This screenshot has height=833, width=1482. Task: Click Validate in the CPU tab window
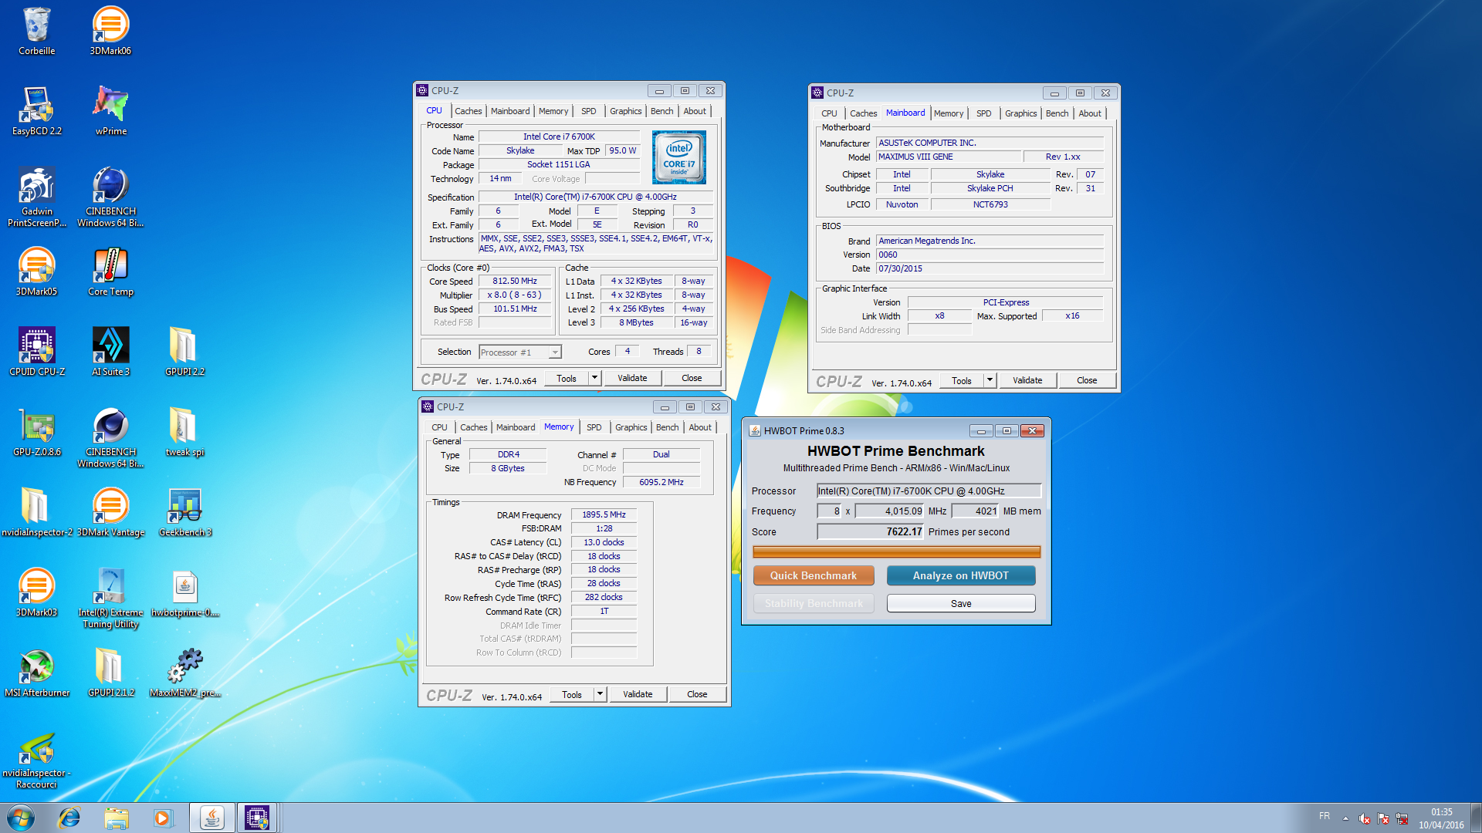click(x=632, y=378)
